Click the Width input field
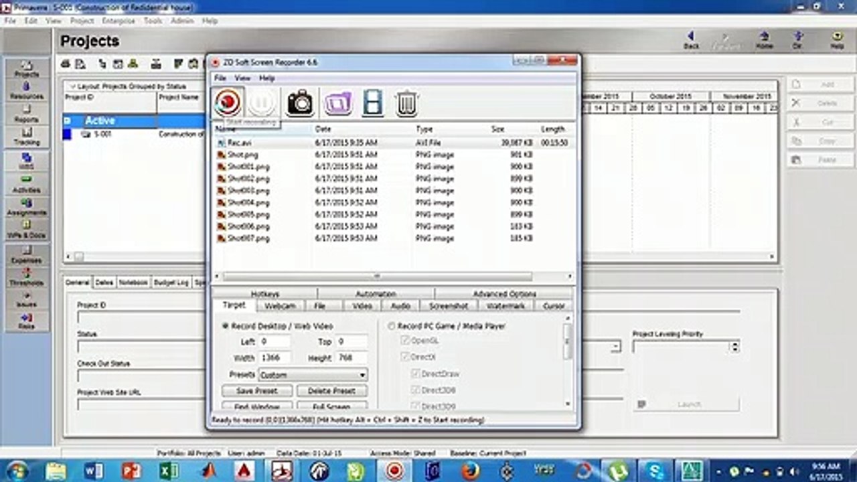Viewport: 857px width, 482px height. (x=275, y=358)
